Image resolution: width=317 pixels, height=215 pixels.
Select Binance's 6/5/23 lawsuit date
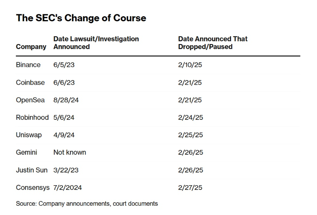coord(64,65)
